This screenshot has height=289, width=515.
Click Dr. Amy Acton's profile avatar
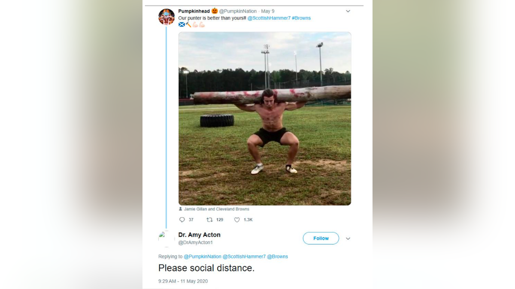166,238
